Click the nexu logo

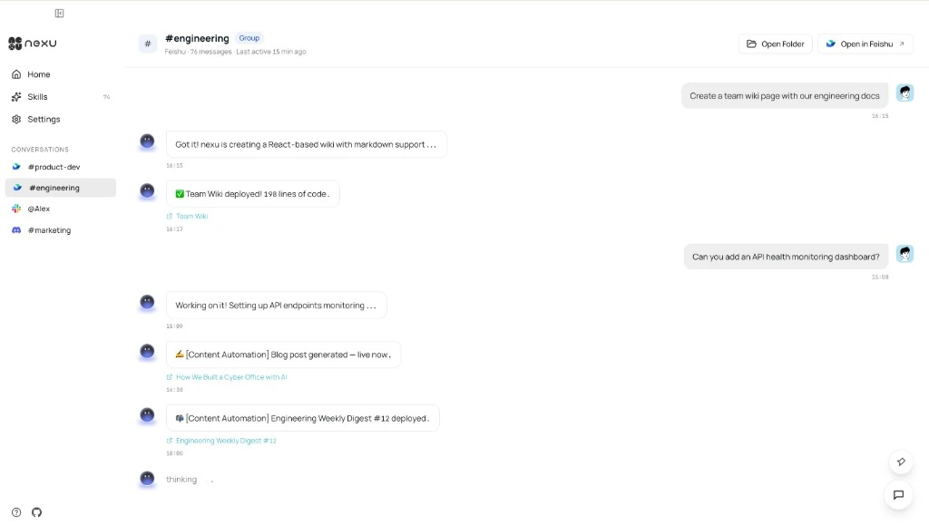click(33, 44)
